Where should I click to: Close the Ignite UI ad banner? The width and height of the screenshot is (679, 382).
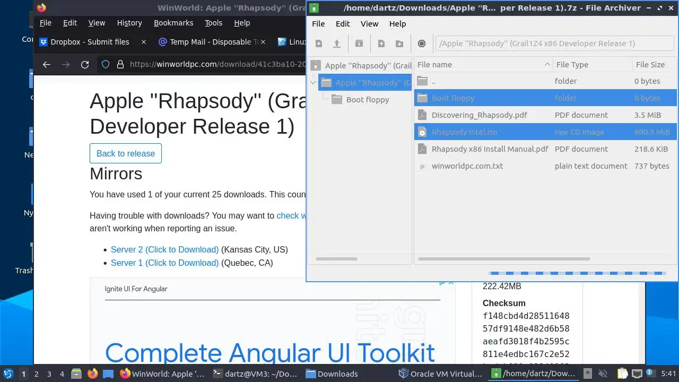coord(451,282)
